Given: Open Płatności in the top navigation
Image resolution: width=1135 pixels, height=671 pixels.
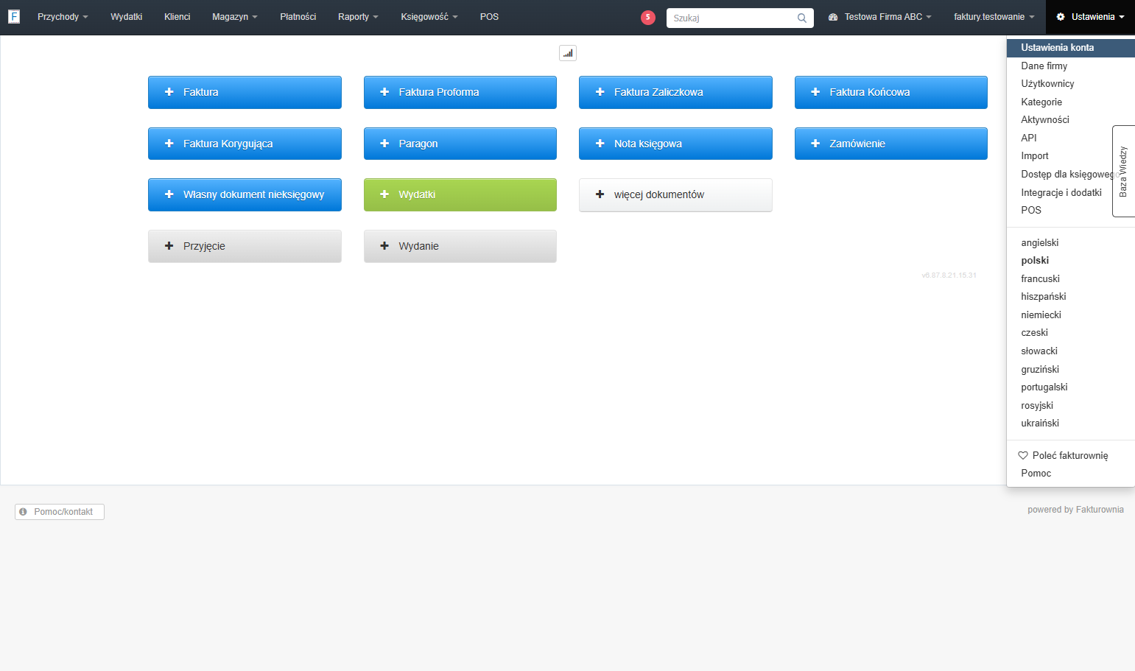Looking at the screenshot, I should tap(298, 17).
